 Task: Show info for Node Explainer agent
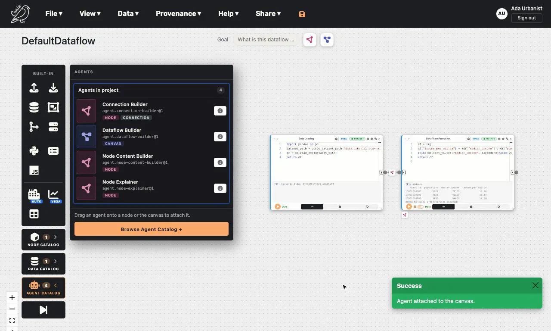click(220, 188)
